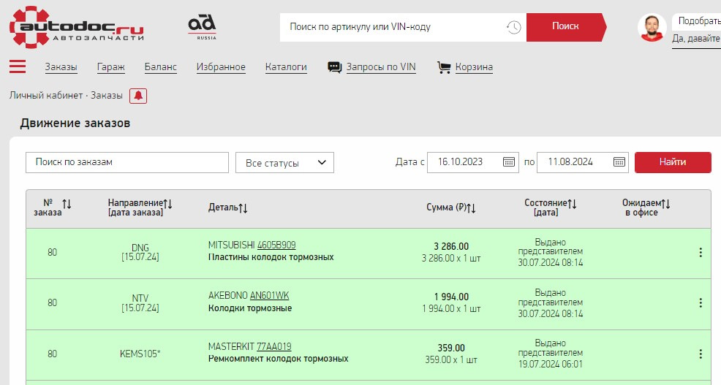Open the consultant avatar picture
Screen dimensions: 721x385
coord(652,28)
